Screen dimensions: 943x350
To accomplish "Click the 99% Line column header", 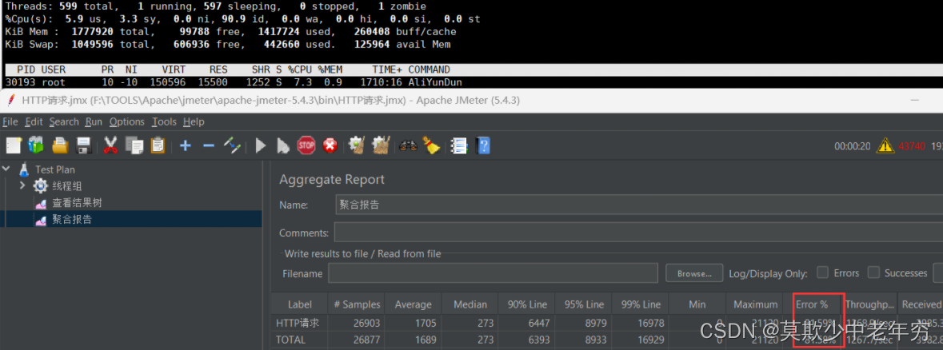I will [641, 304].
